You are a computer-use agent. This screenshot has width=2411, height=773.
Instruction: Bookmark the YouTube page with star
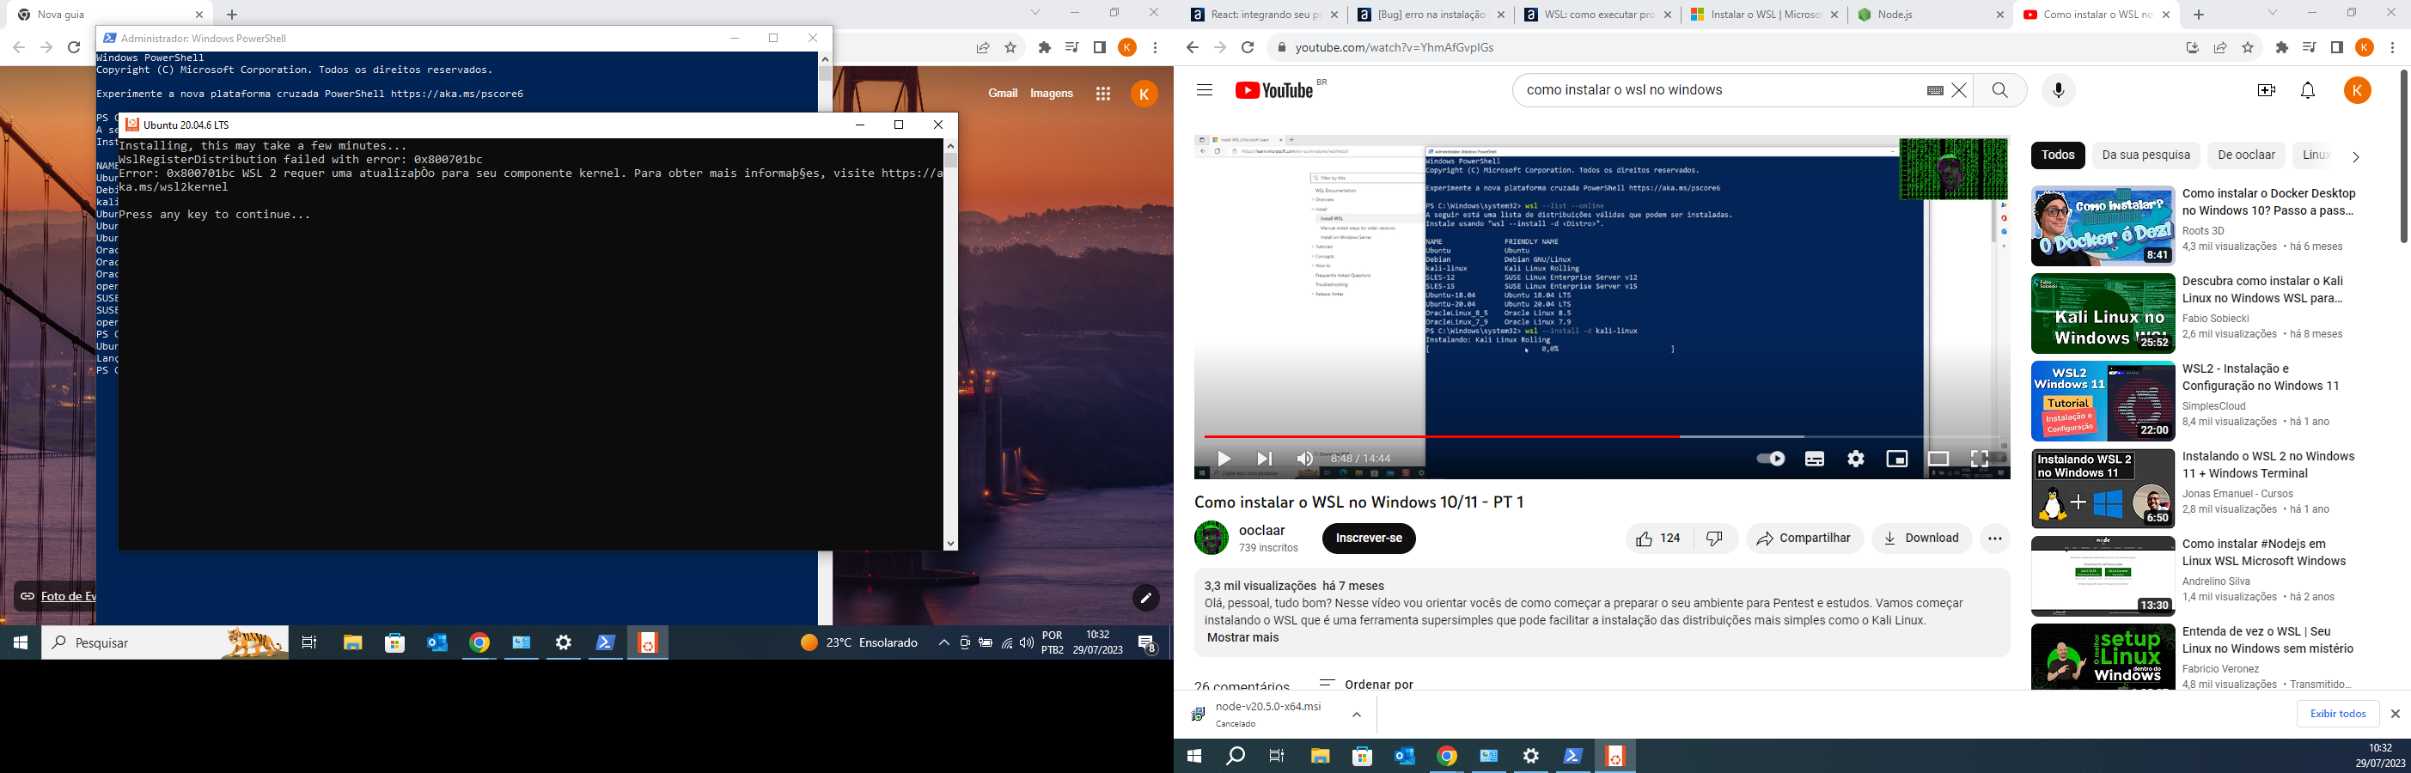pos(2247,48)
